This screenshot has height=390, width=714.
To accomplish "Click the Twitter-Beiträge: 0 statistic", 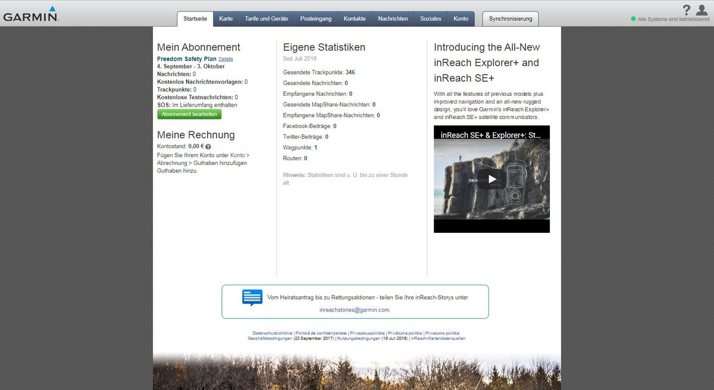I will click(306, 137).
